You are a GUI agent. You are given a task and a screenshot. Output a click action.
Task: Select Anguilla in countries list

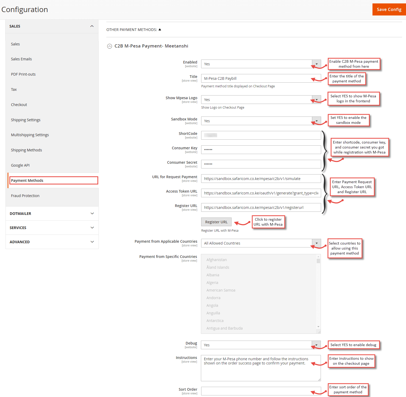tap(213, 313)
